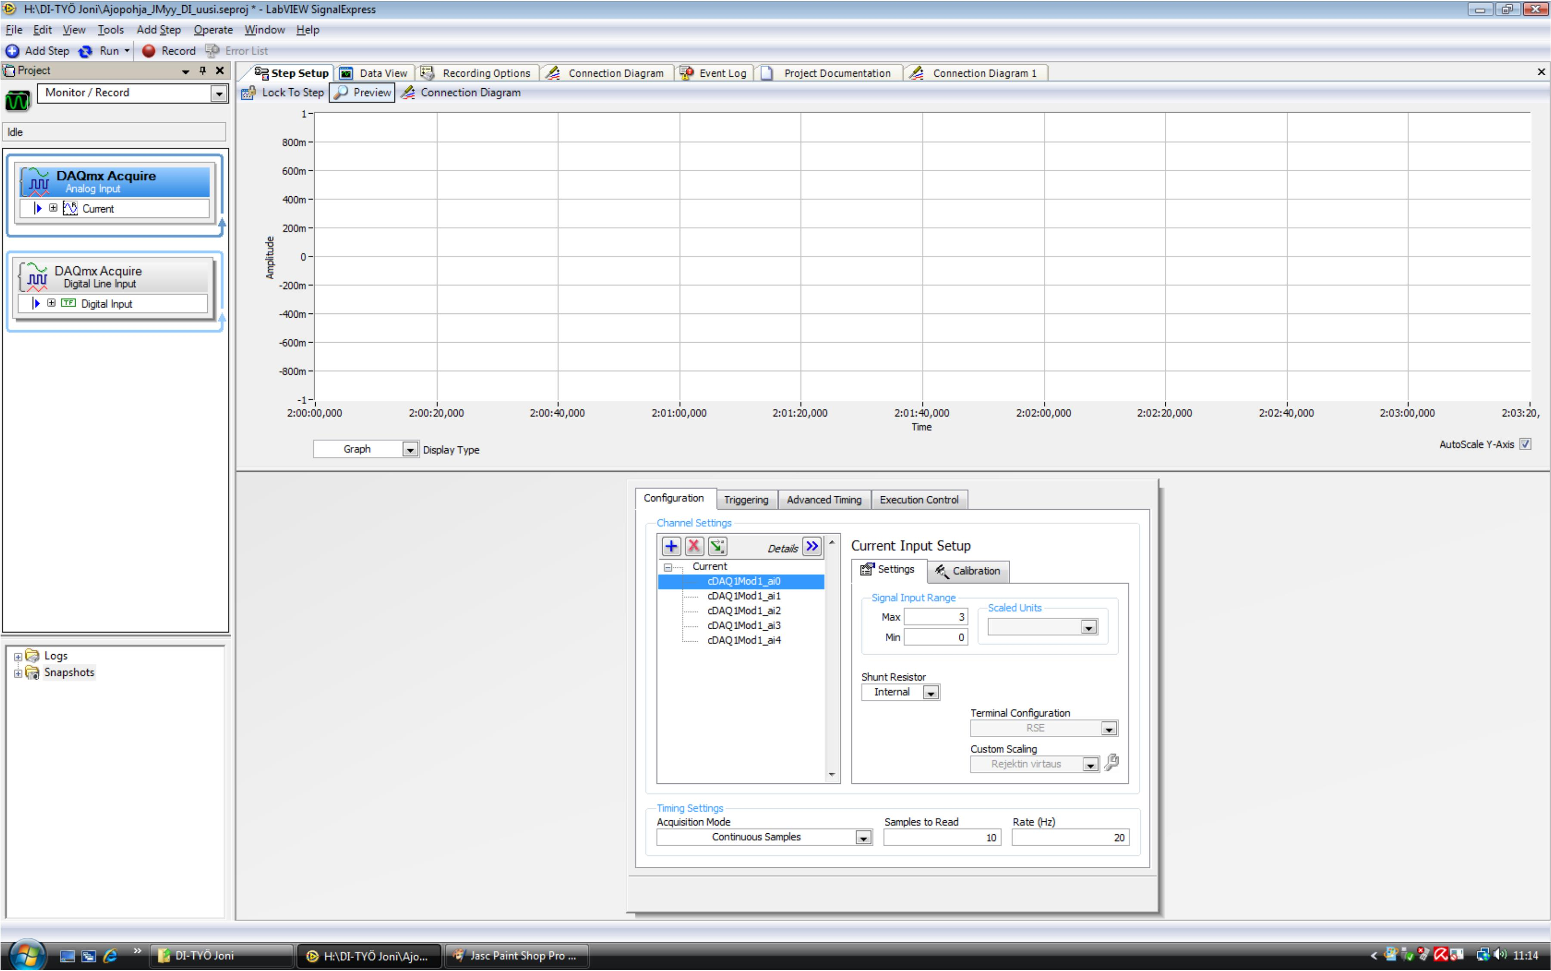Select the DAQmx Acquire Analog Input step icon

pos(35,182)
